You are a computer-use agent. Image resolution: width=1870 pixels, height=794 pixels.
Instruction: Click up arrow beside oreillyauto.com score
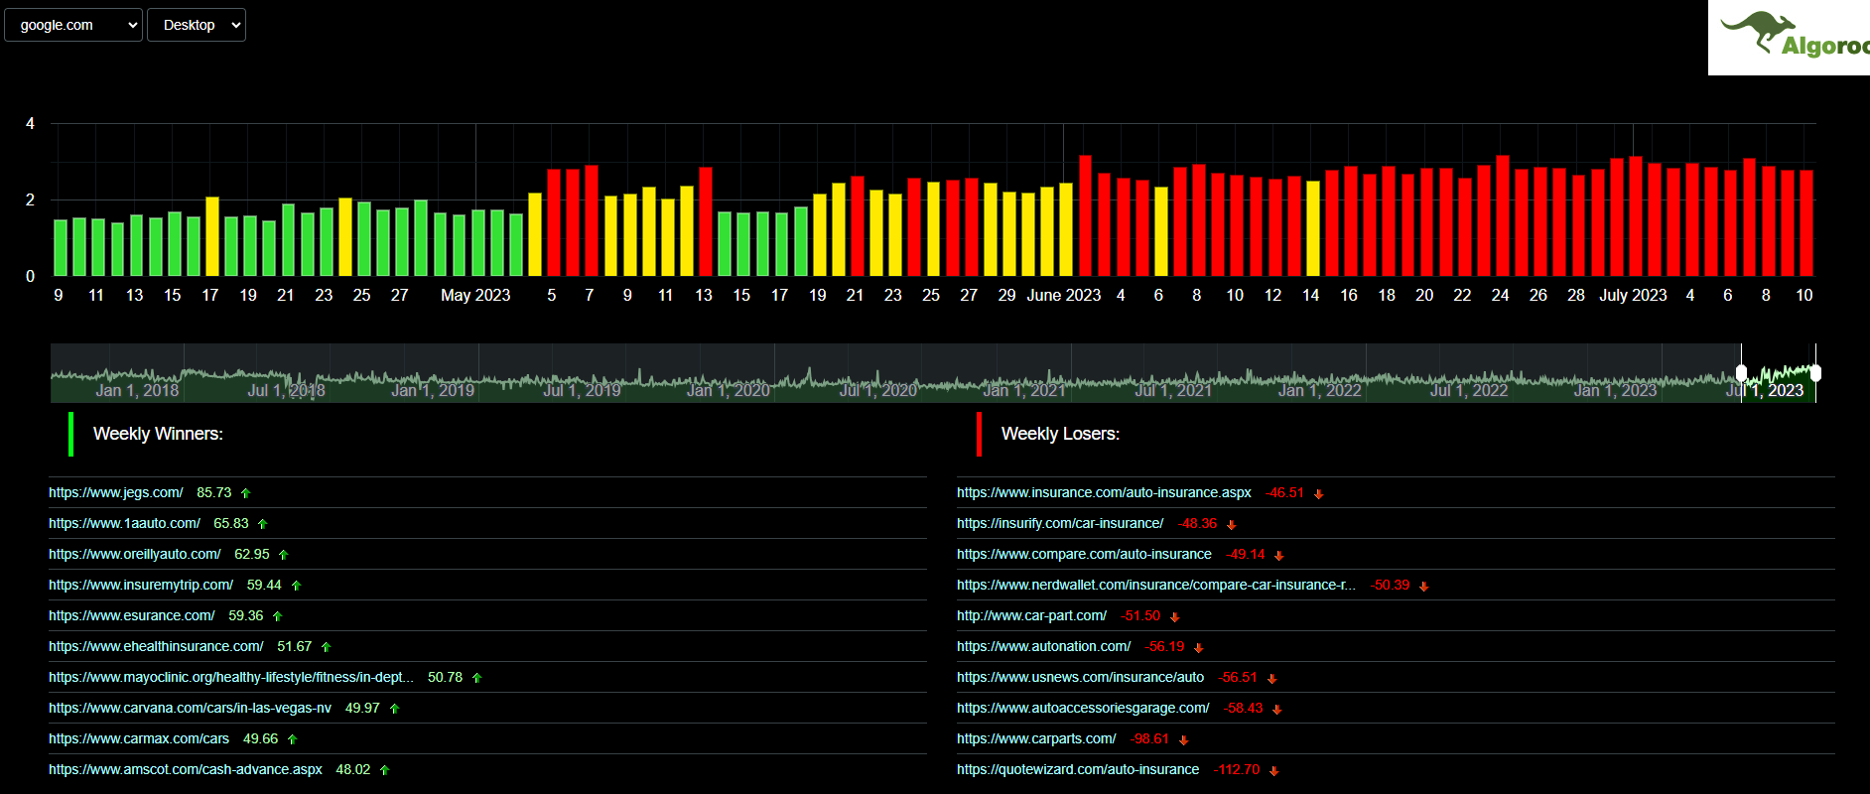click(x=284, y=555)
